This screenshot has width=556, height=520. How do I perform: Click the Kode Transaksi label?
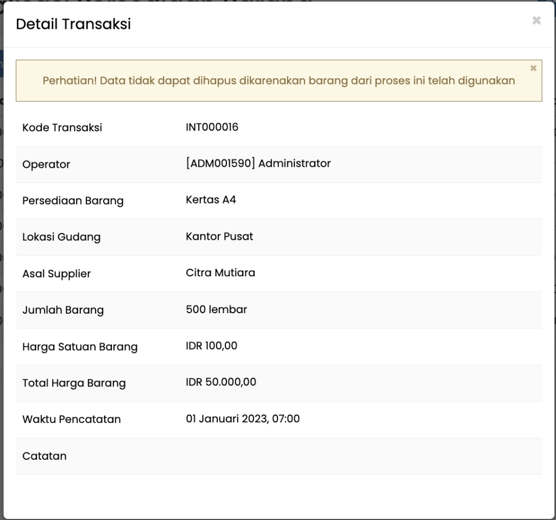point(62,128)
